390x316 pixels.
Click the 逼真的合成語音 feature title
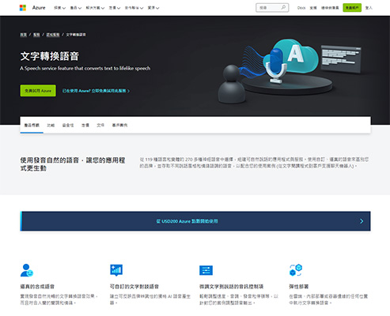(x=37, y=287)
